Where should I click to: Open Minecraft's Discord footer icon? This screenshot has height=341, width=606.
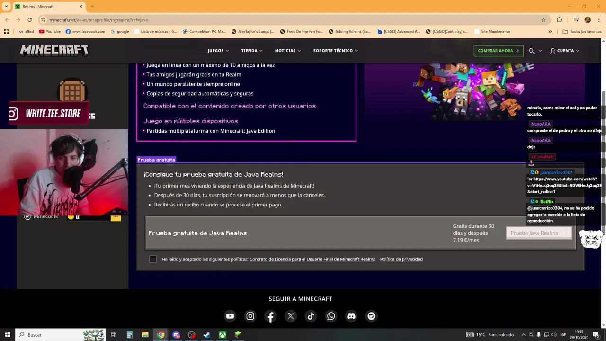[x=351, y=316]
